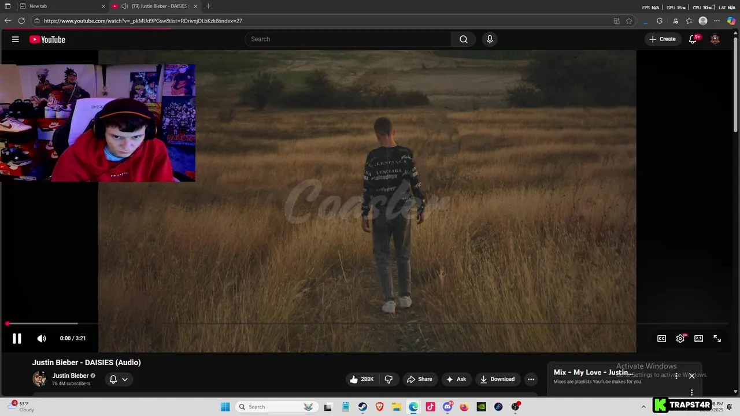
Task: Enter fullscreen video mode
Action: [x=717, y=339]
